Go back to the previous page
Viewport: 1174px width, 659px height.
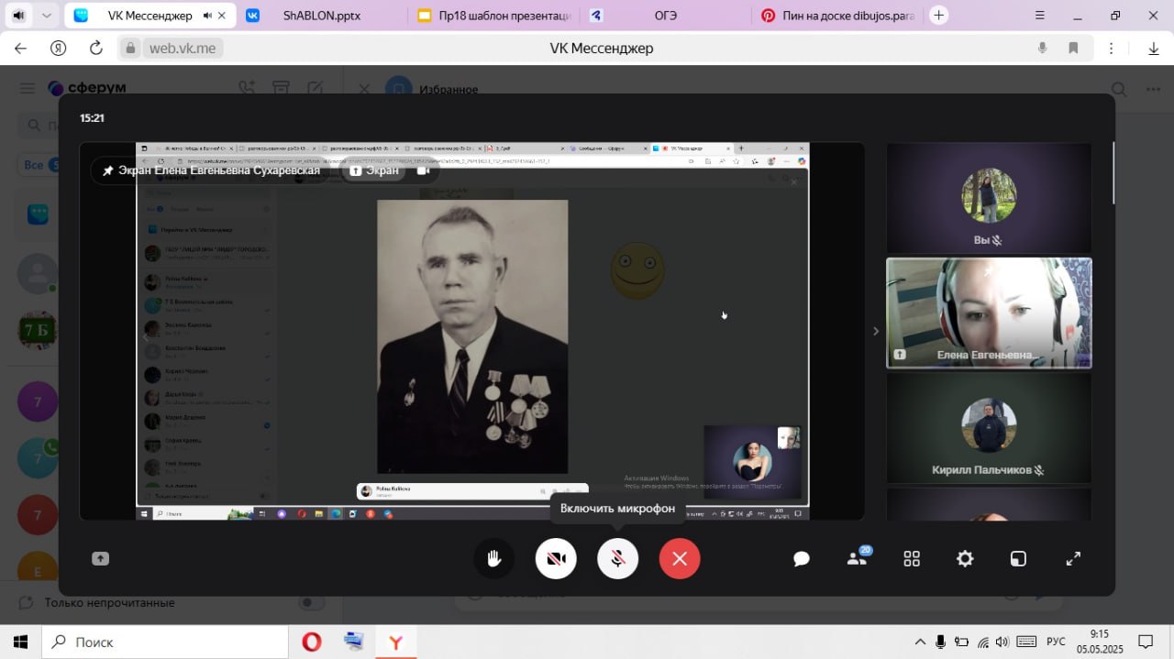click(20, 49)
